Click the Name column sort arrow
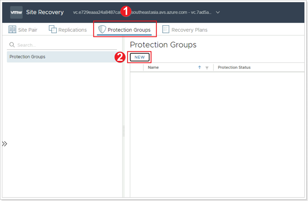 pyautogui.click(x=199, y=68)
